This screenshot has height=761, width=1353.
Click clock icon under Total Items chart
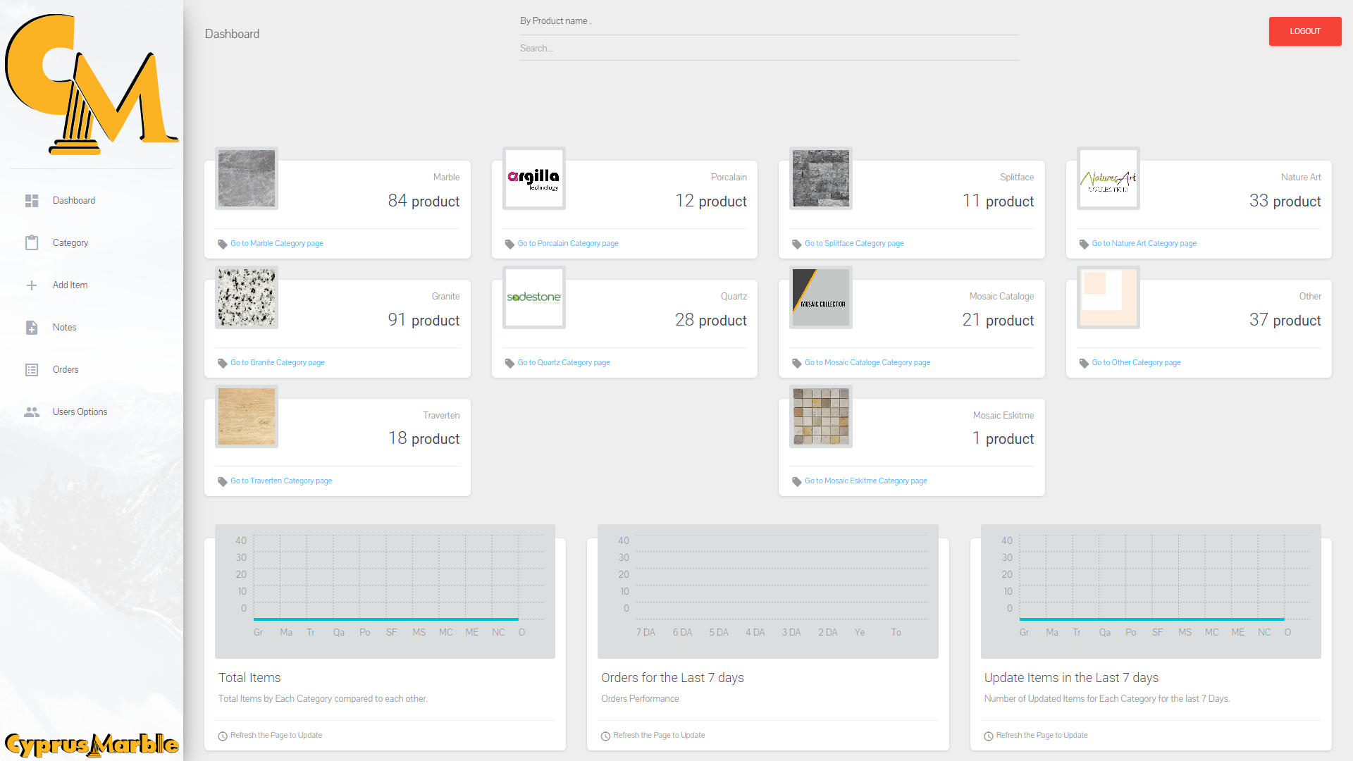click(x=223, y=736)
